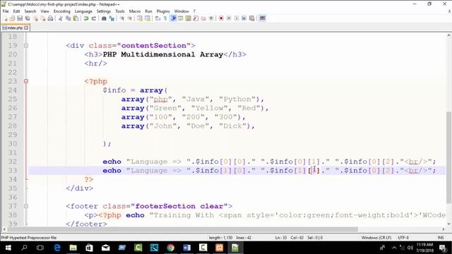The height and width of the screenshot is (254, 452).
Task: Undo the last edit via toolbar
Action: (x=86, y=18)
